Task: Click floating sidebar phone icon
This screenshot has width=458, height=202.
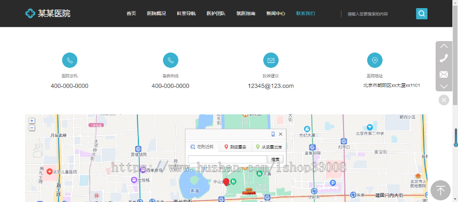Action: click(x=444, y=58)
